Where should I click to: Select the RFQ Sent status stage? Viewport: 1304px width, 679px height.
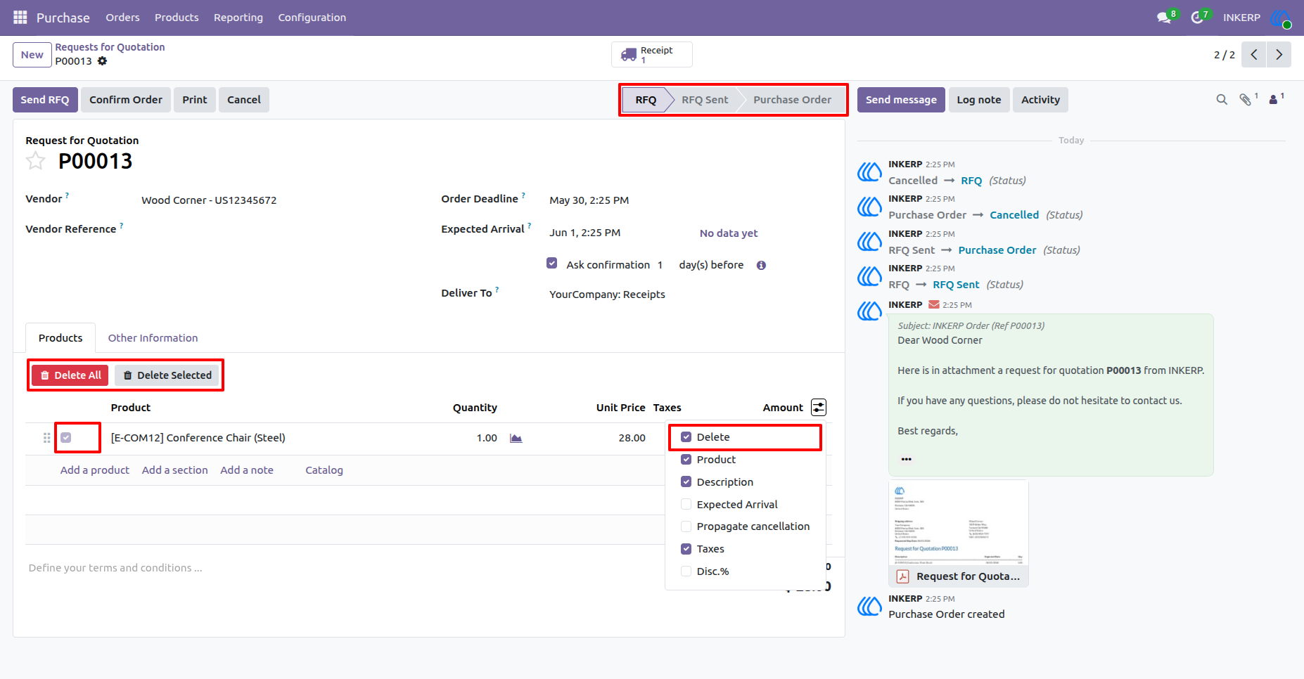(705, 100)
